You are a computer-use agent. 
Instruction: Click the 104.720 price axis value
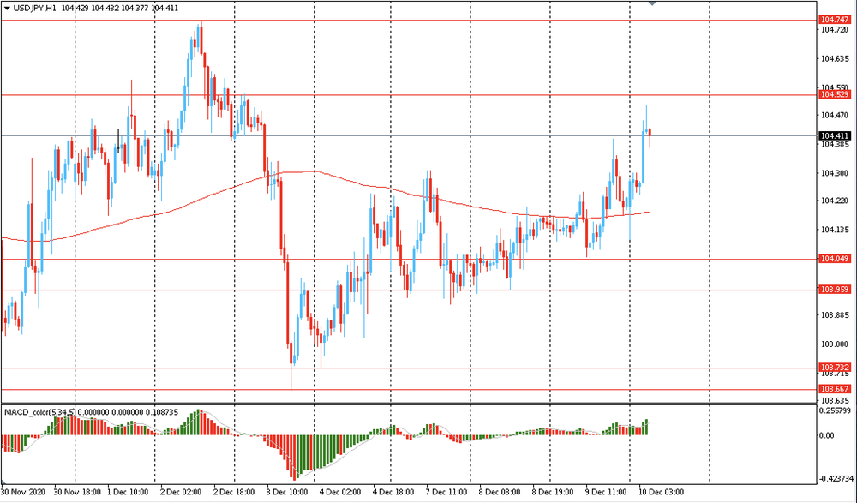(x=835, y=29)
